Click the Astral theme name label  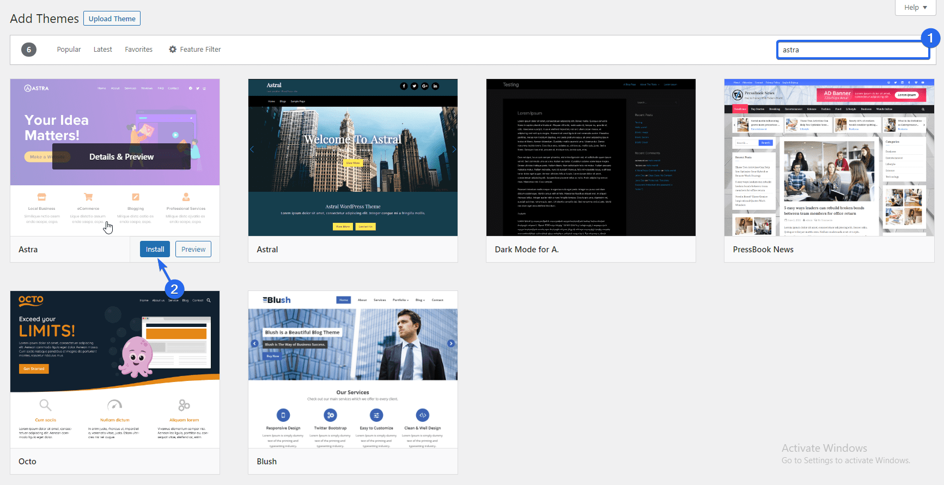pyautogui.click(x=267, y=250)
